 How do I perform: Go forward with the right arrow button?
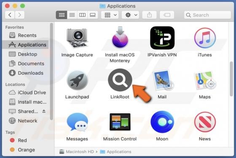(x=19, y=15)
